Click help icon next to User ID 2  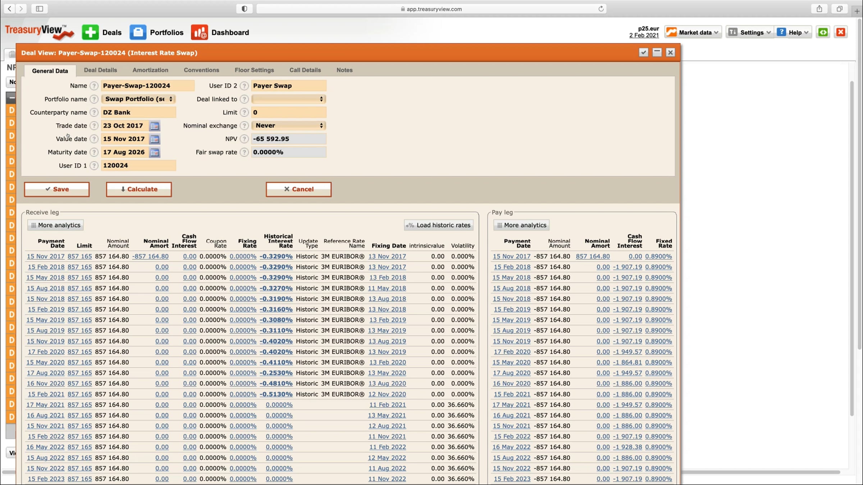click(x=244, y=86)
